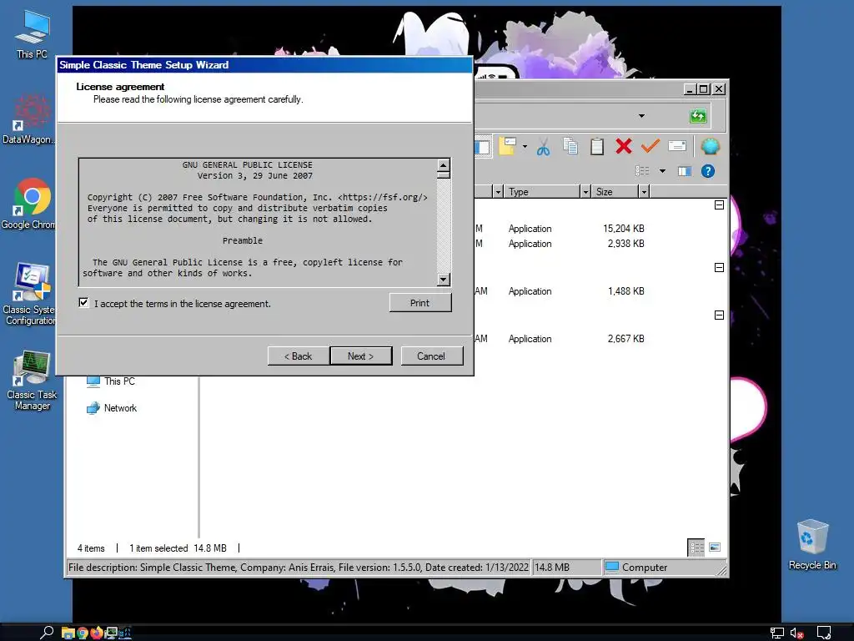This screenshot has height=641, width=854.
Task: Open Google Chrome desktop shortcut
Action: pyautogui.click(x=28, y=204)
